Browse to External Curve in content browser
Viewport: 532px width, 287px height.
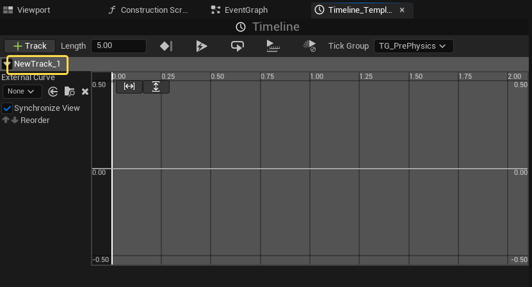(x=70, y=92)
